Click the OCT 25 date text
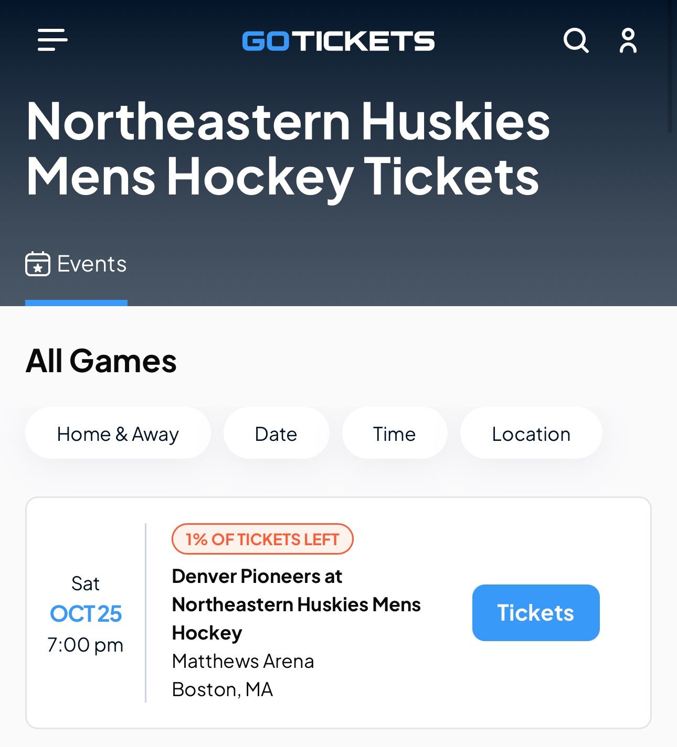Screen dimensions: 677x747 [x=86, y=613]
